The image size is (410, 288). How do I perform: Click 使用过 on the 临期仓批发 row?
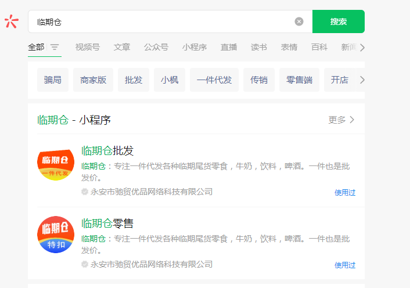pos(345,193)
